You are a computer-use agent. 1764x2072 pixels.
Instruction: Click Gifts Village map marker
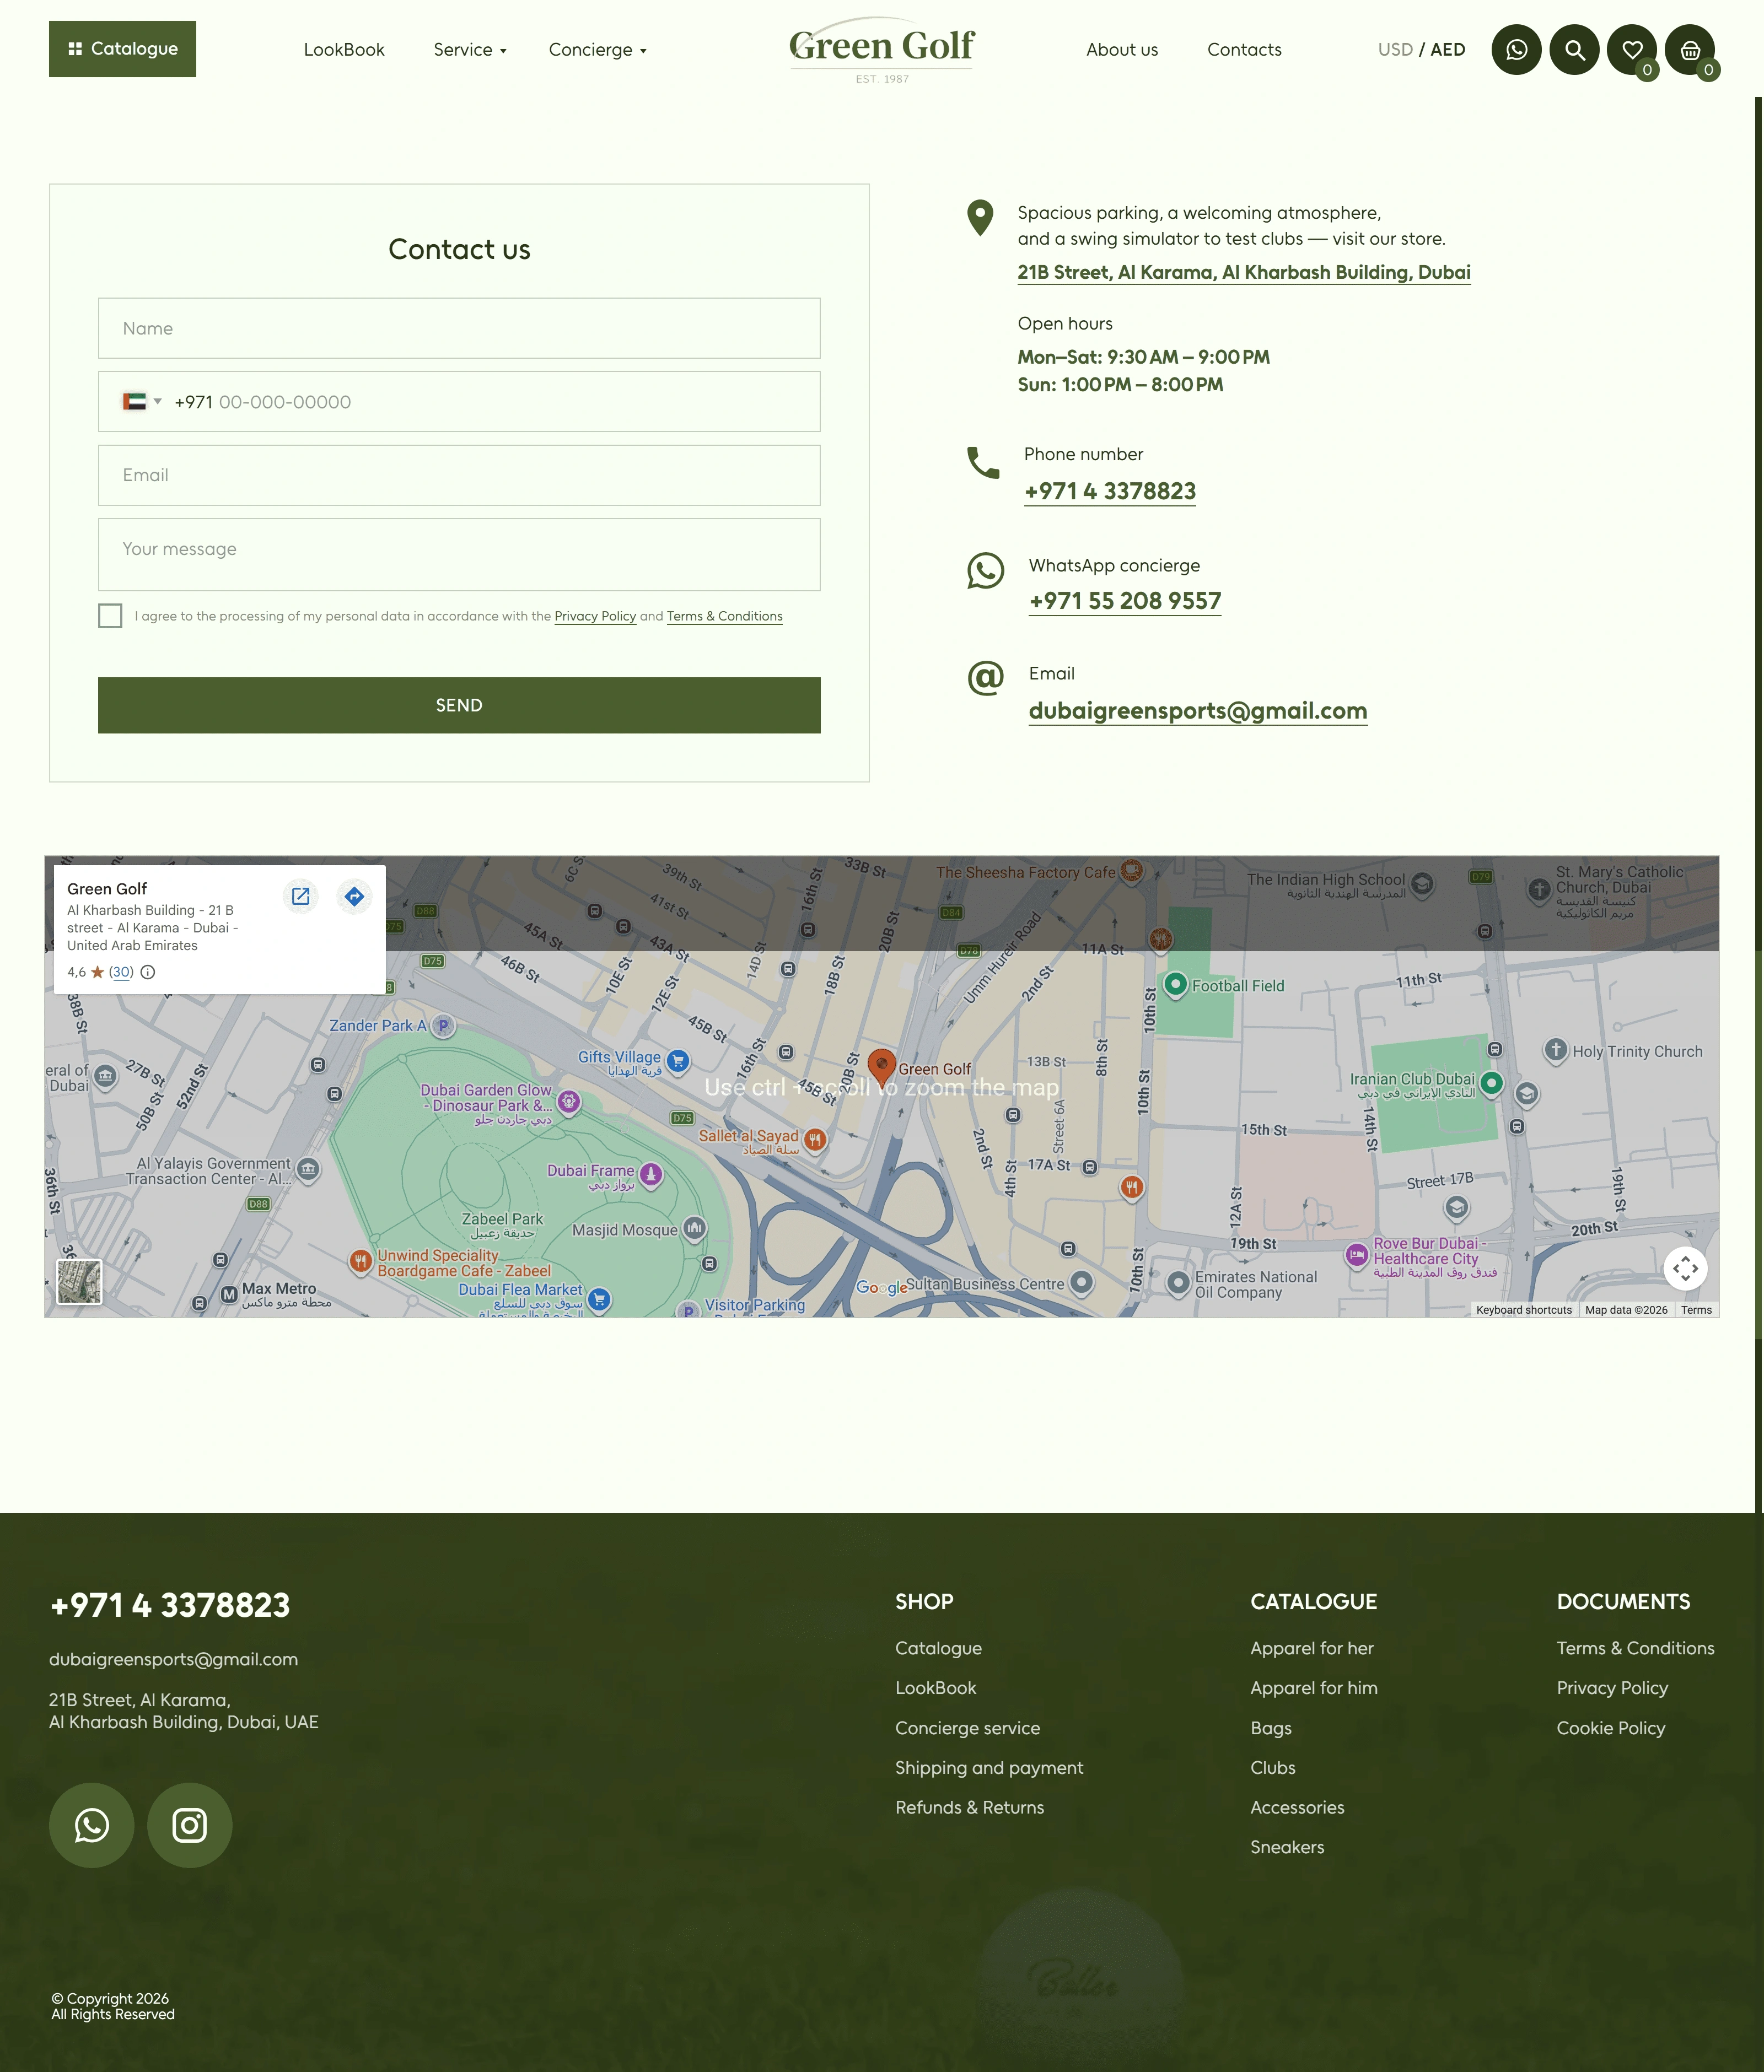678,1060
